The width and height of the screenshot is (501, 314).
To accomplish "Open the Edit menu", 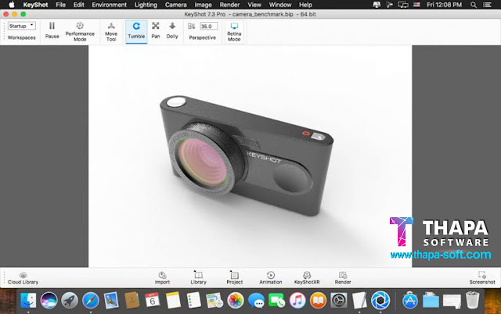I will [78, 5].
